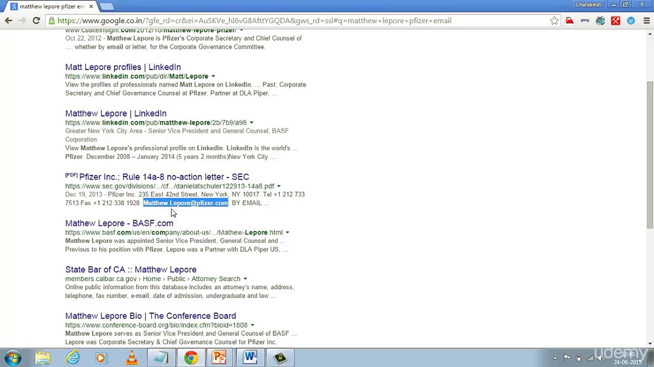
Task: Go back to the previous page
Action: [9, 21]
